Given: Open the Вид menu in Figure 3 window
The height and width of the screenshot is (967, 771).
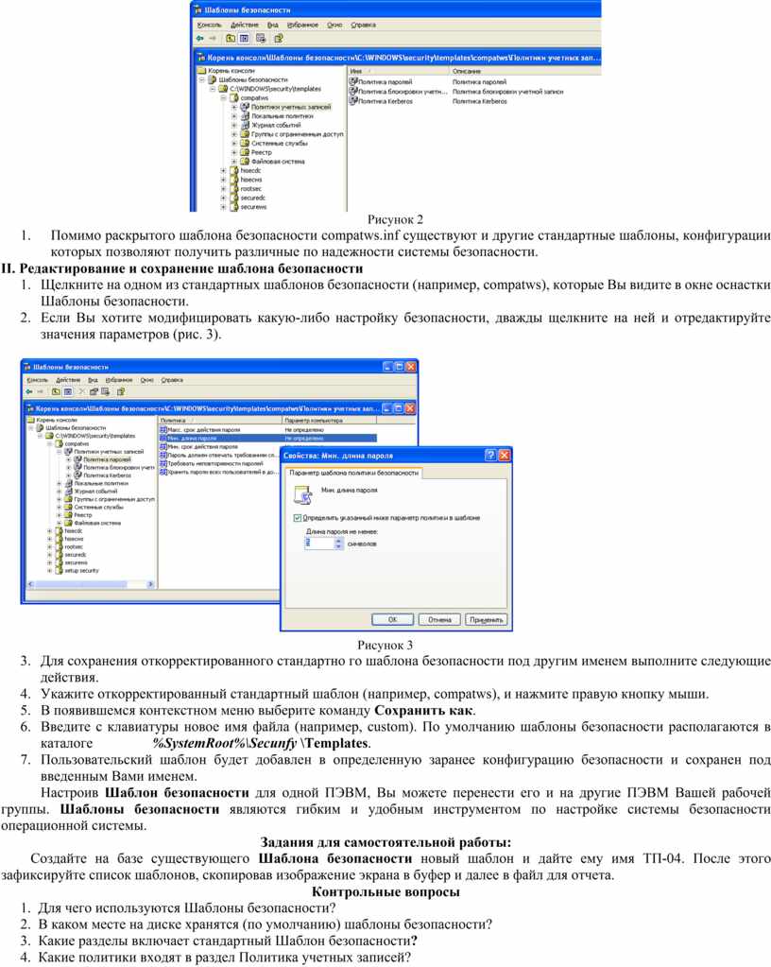Looking at the screenshot, I should (93, 380).
